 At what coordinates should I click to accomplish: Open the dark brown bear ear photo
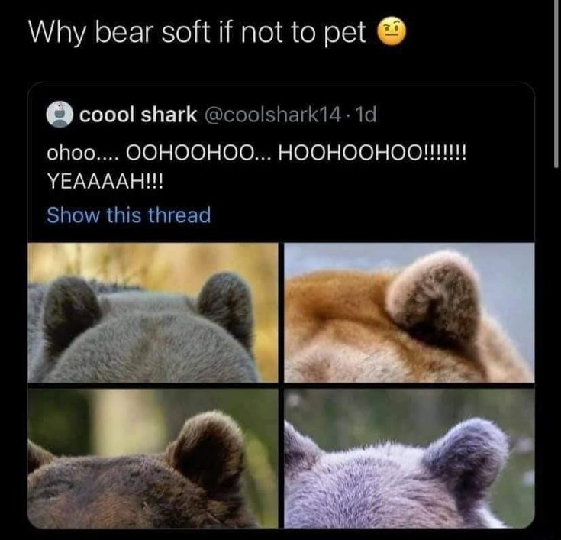tap(153, 458)
